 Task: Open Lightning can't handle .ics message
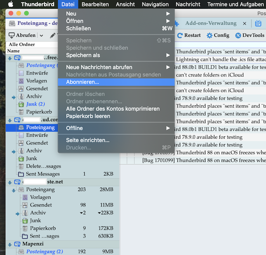(x=221, y=59)
